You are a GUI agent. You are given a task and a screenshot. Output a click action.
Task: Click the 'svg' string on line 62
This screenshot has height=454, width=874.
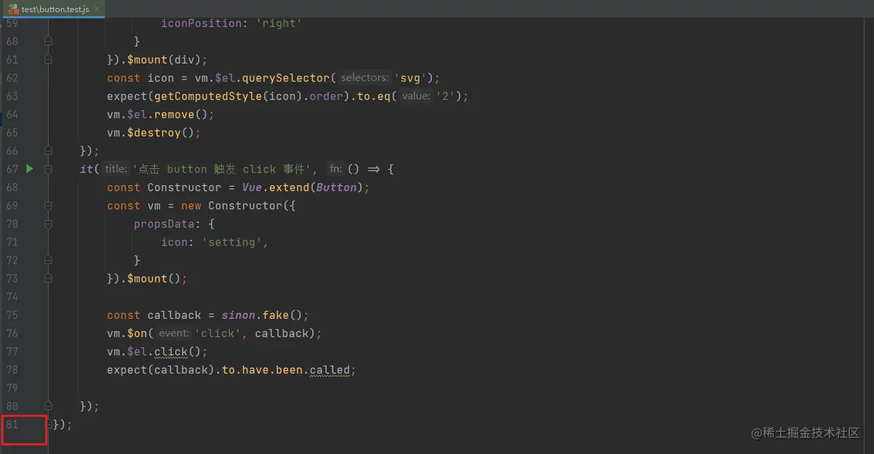[411, 78]
